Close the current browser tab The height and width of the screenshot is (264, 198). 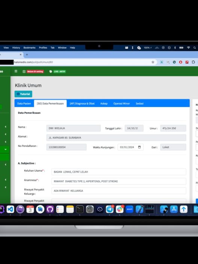21,54
